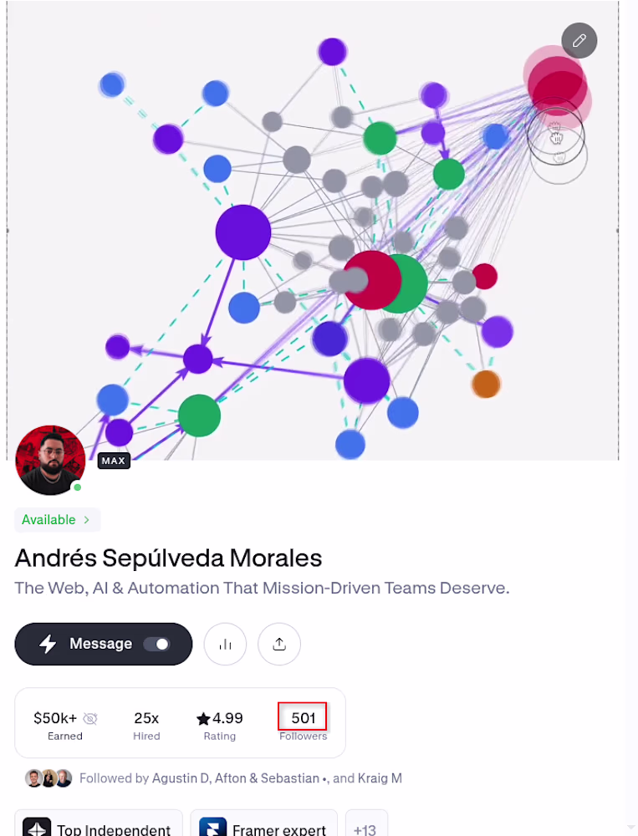Click the follower avatars group
Screen dimensions: 638x836
tap(48, 778)
